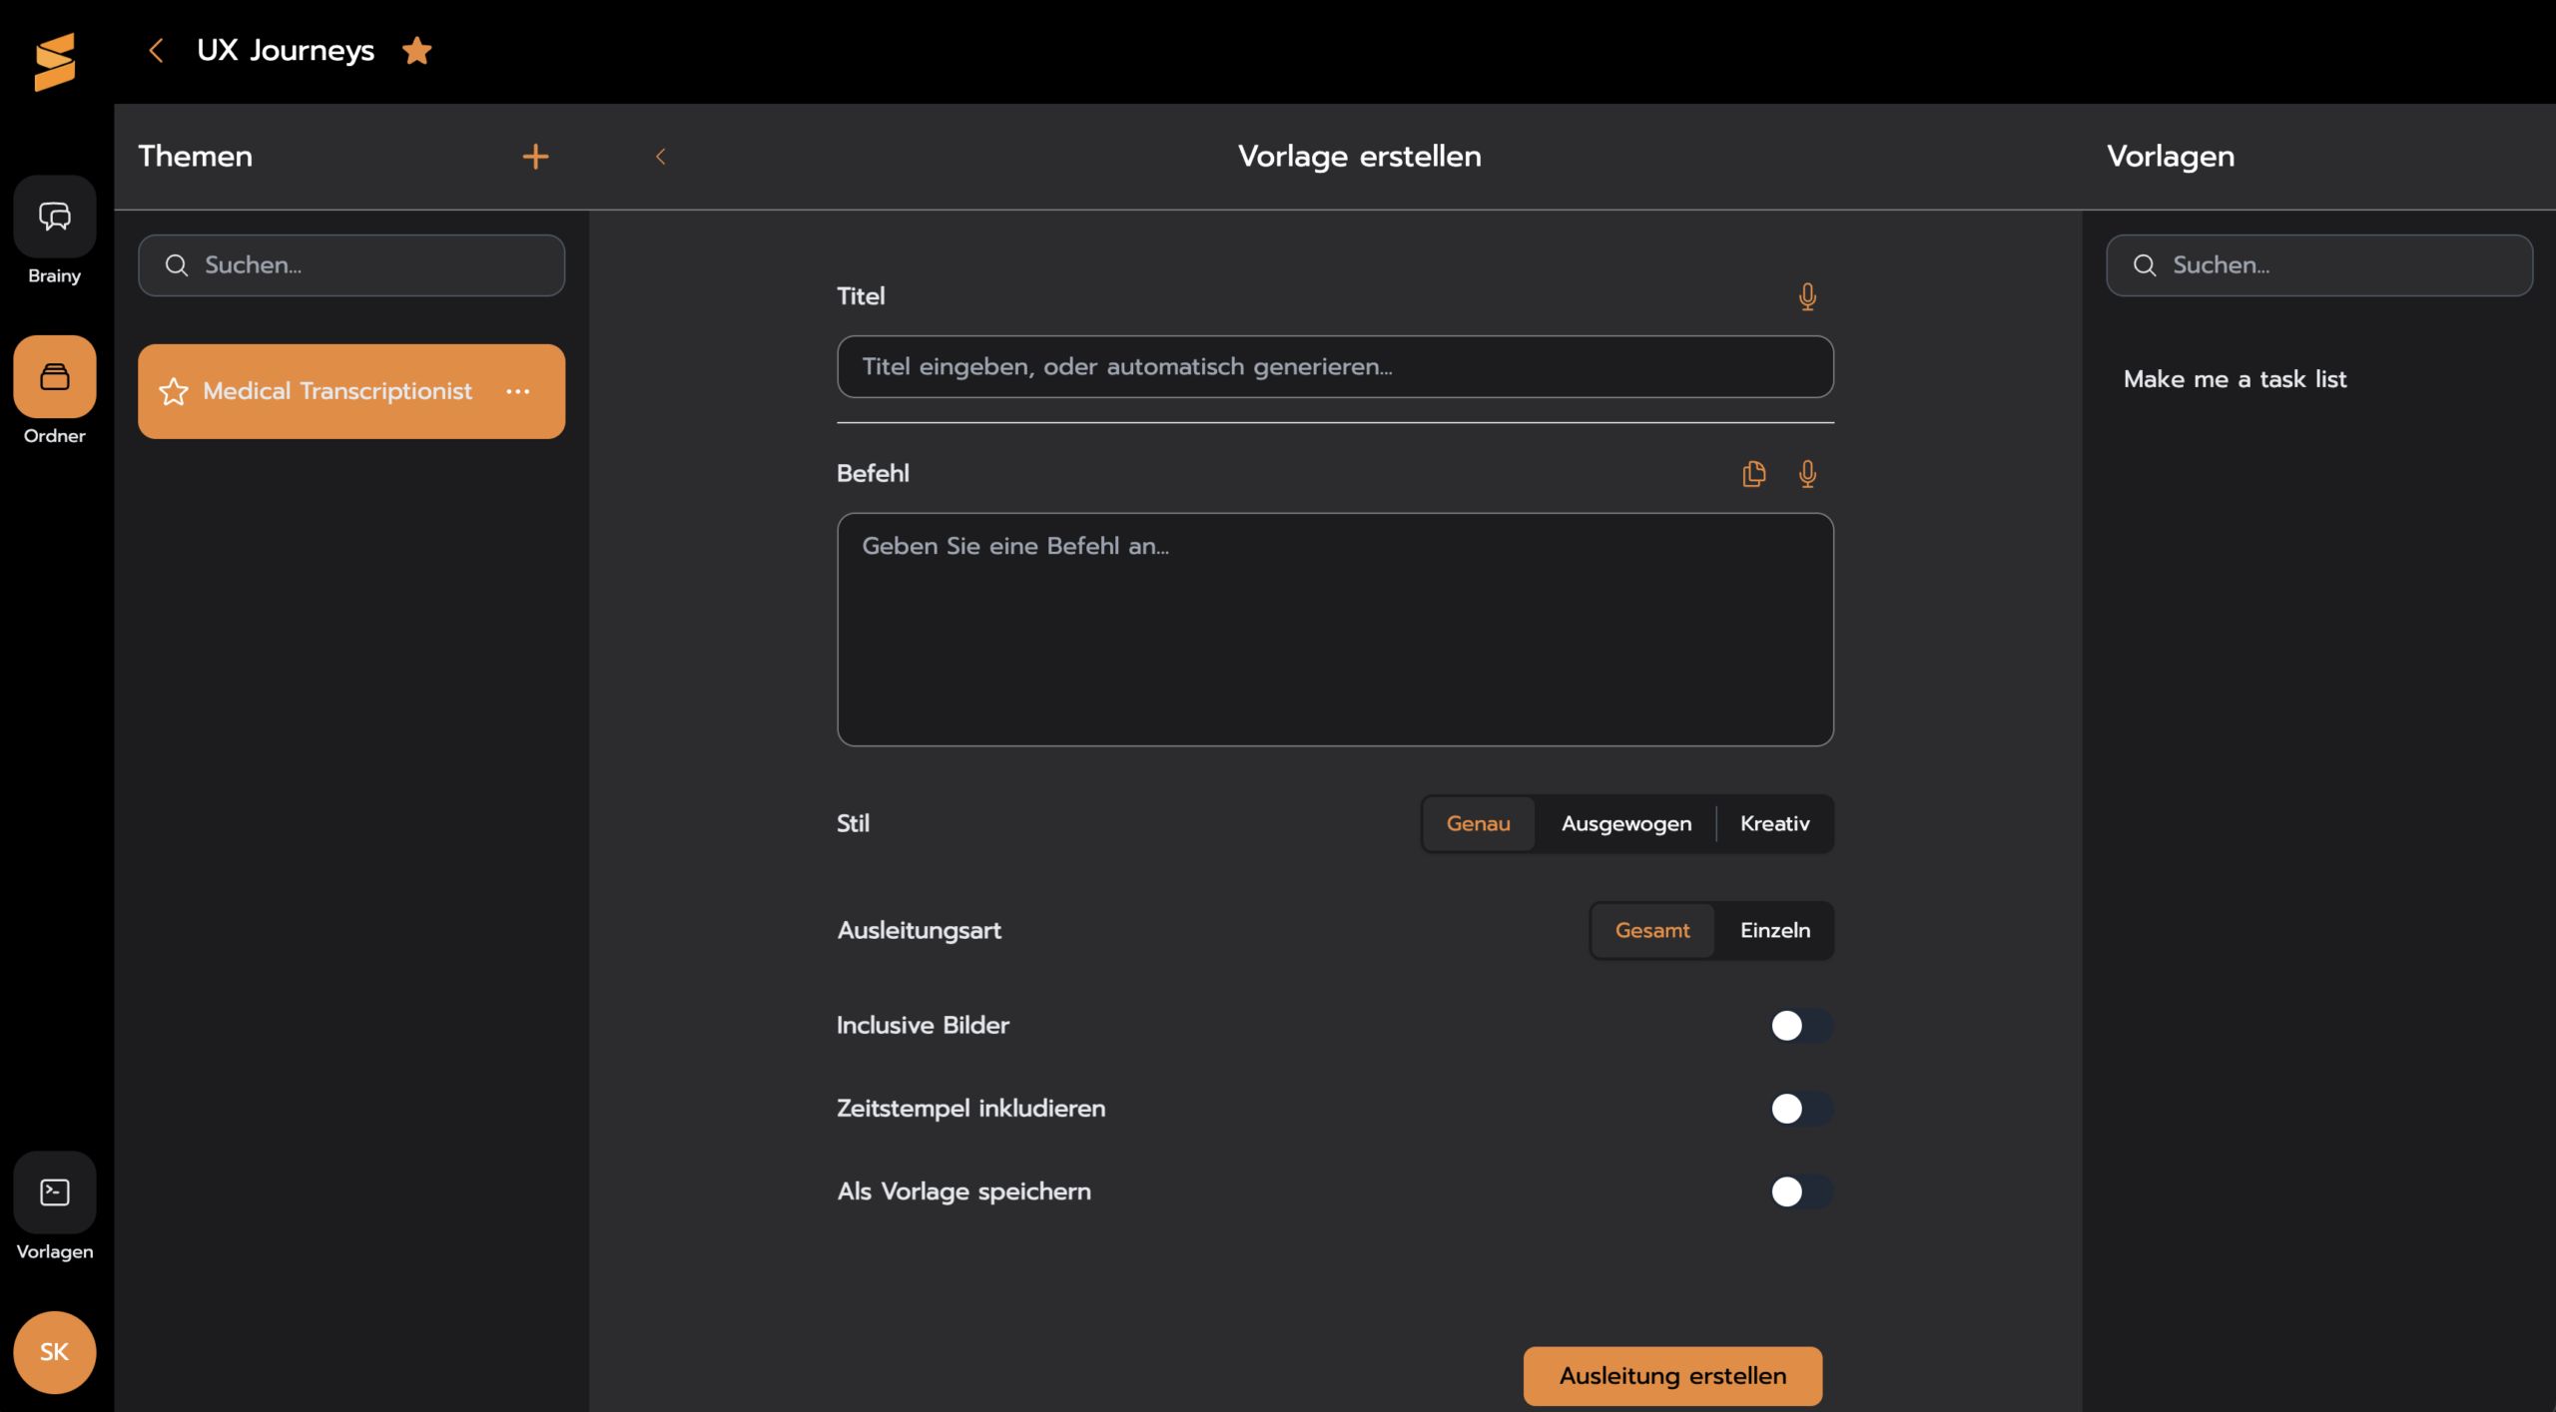Click the Ausleitung erstellen button
The width and height of the screenshot is (2556, 1412).
pos(1671,1375)
